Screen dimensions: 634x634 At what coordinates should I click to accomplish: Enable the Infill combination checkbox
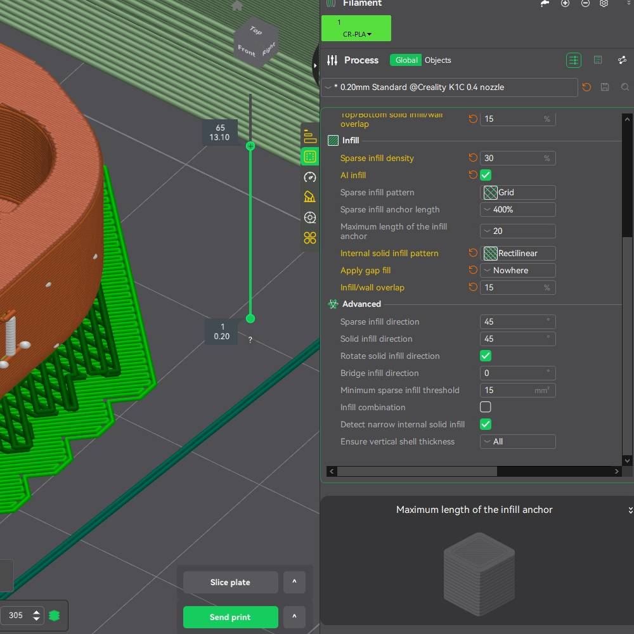click(x=486, y=407)
